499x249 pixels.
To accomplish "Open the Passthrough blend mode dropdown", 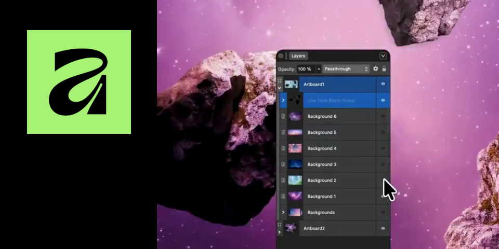I will pyautogui.click(x=346, y=68).
